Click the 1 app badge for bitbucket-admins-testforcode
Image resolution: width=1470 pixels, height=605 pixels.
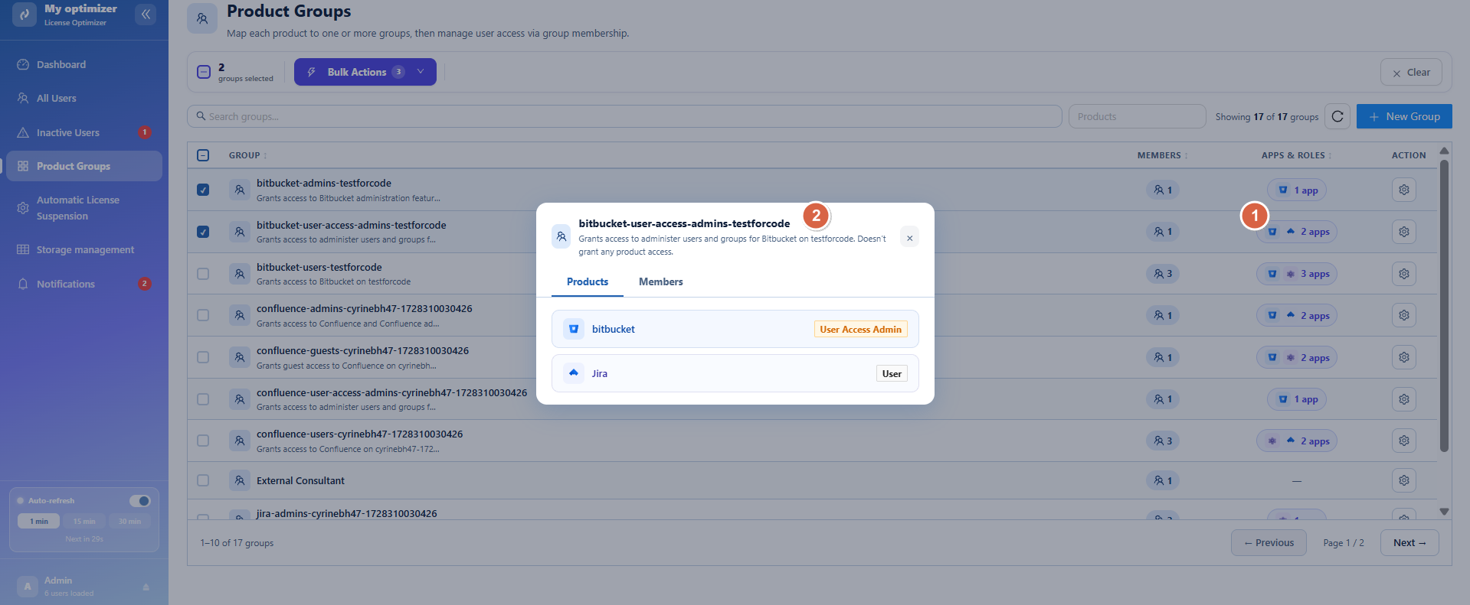(x=1297, y=190)
